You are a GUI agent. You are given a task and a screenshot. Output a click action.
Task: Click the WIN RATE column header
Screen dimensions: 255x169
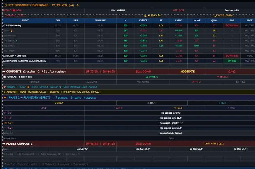point(100,20)
